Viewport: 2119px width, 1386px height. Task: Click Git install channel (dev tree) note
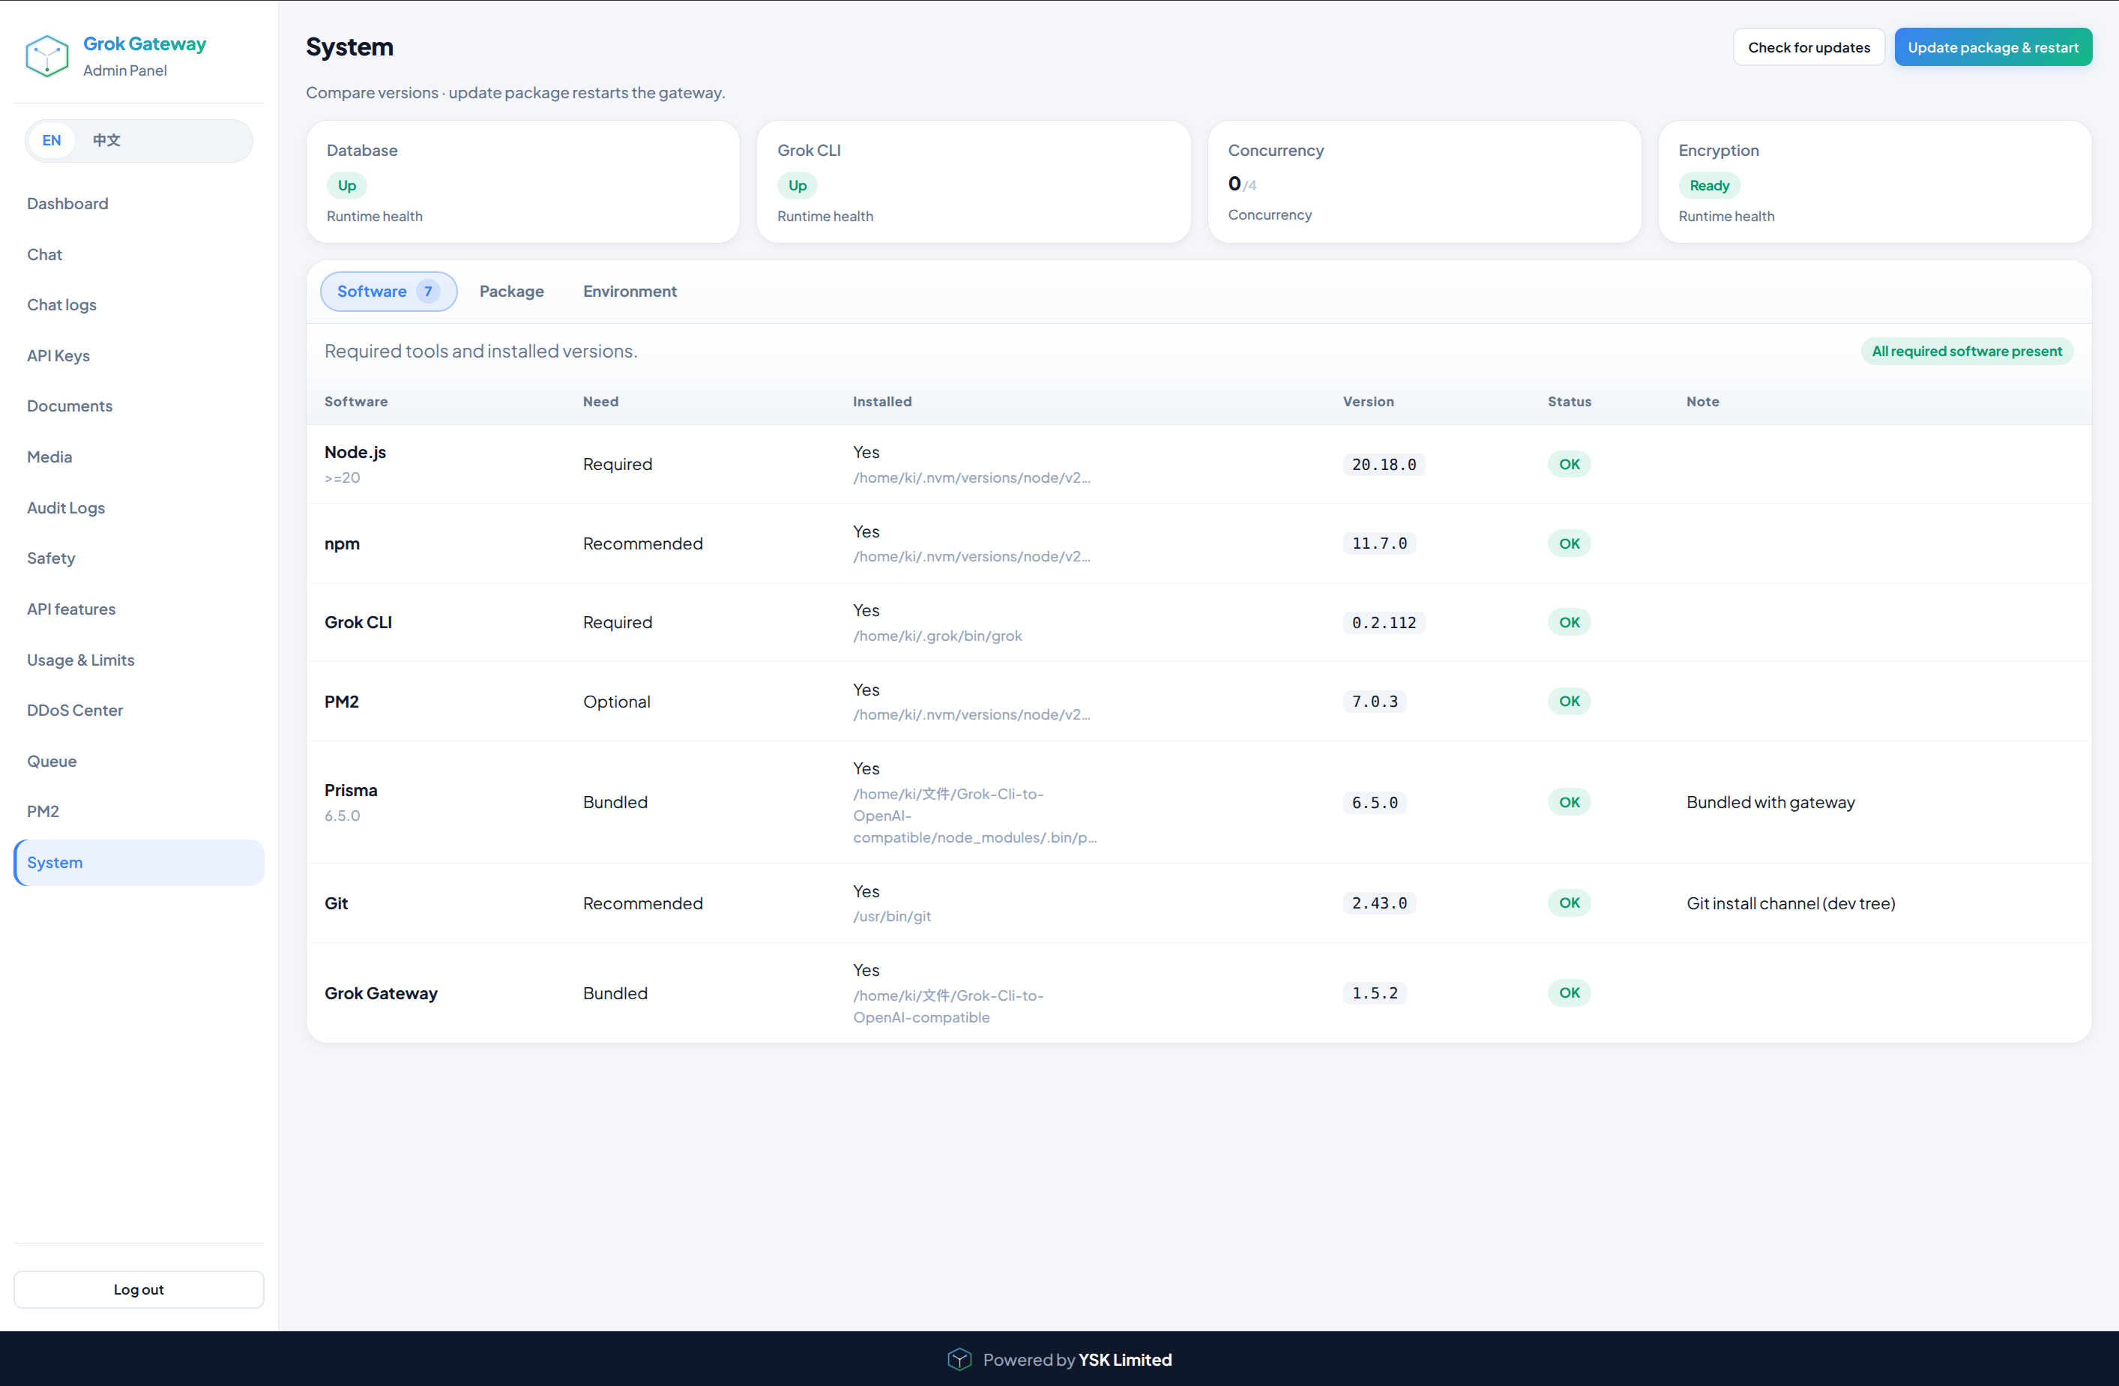pyautogui.click(x=1791, y=903)
